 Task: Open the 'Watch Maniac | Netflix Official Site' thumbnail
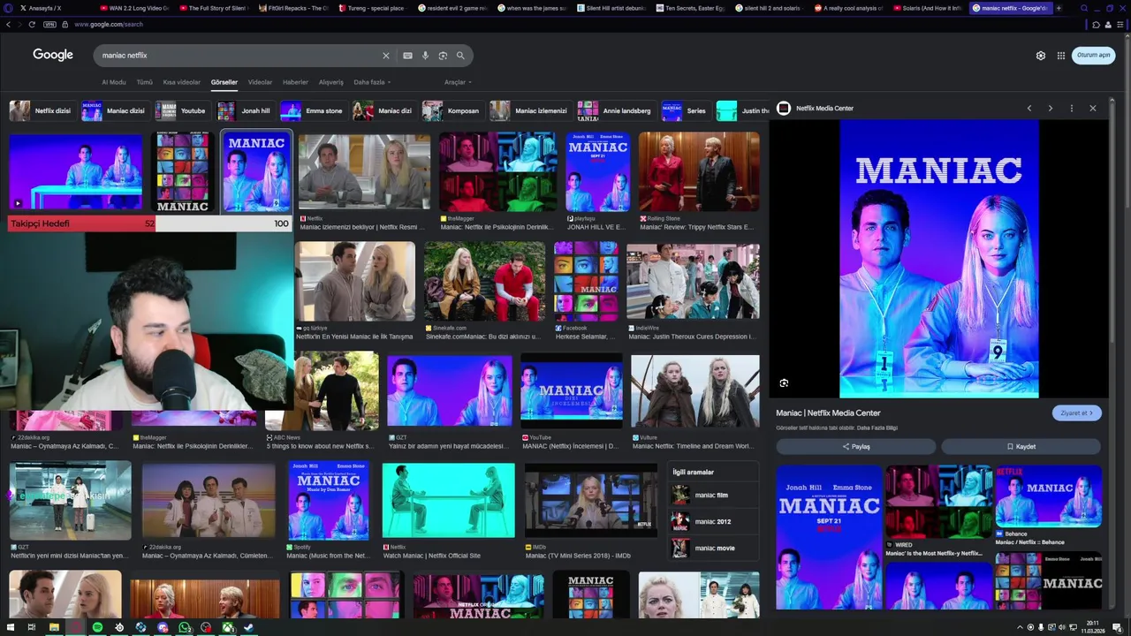[448, 500]
